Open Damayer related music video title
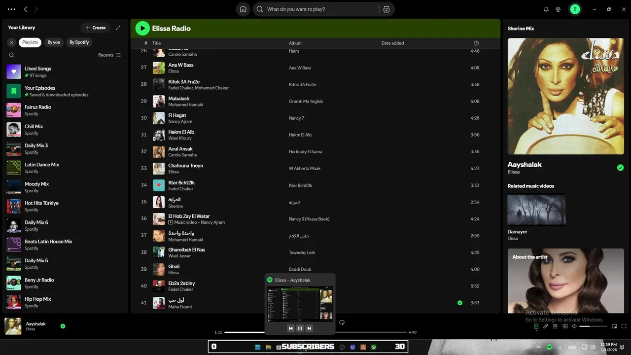This screenshot has height=355, width=631. [517, 232]
